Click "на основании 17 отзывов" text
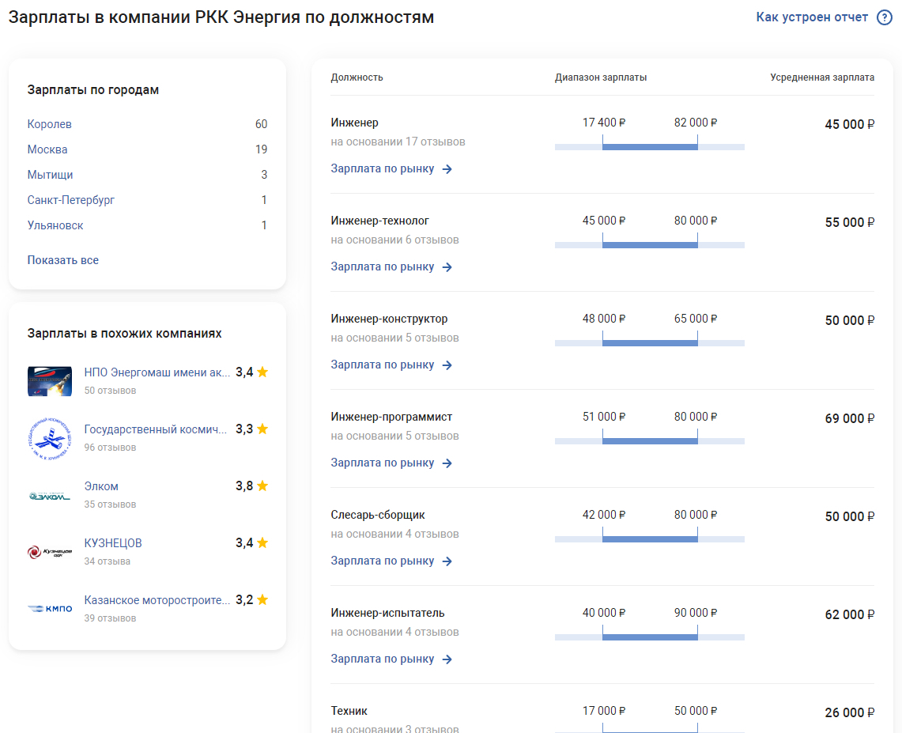The width and height of the screenshot is (902, 733). [x=398, y=142]
